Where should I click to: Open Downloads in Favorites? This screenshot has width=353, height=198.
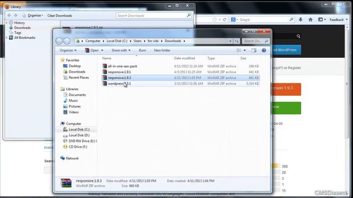click(77, 72)
